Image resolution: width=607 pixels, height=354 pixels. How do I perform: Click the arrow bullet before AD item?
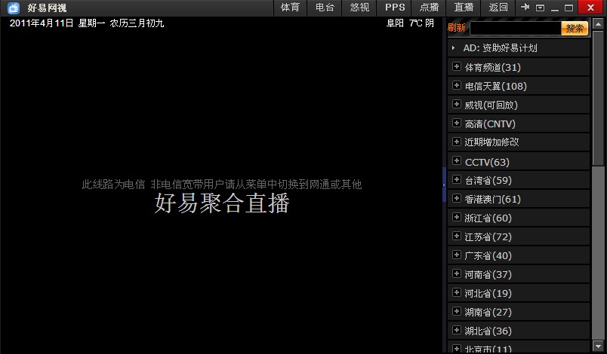point(453,48)
